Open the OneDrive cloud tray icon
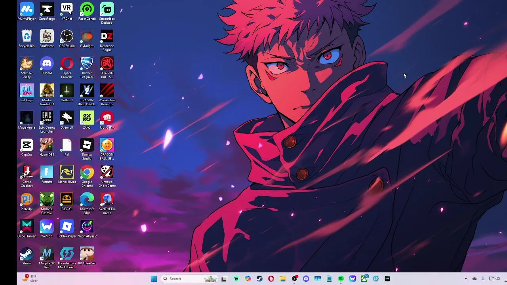The image size is (507, 285). coord(475,279)
